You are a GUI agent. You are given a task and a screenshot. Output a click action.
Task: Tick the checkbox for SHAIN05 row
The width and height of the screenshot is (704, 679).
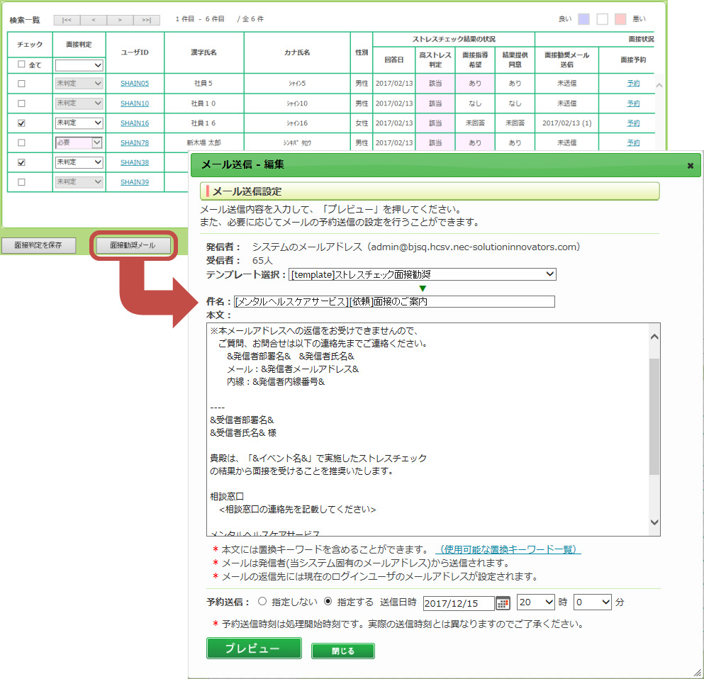[x=21, y=84]
